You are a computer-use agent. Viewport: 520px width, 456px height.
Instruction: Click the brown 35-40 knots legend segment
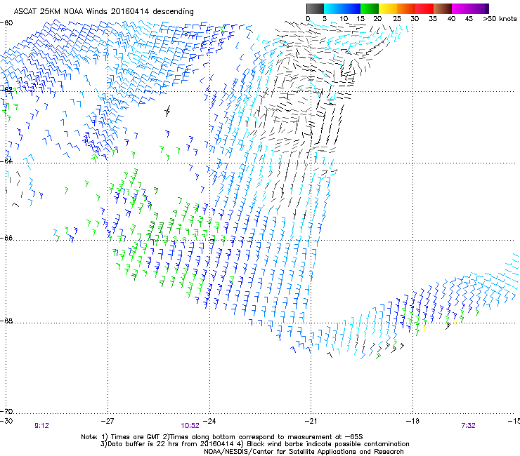(443, 8)
